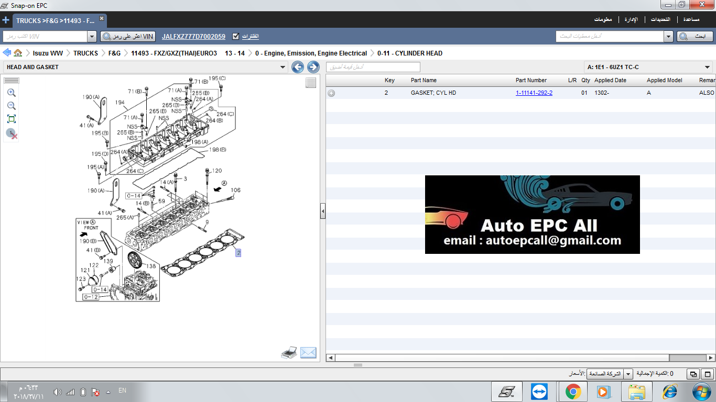This screenshot has width=716, height=402.
Task: Open TeamViewer from the taskbar
Action: (x=539, y=392)
